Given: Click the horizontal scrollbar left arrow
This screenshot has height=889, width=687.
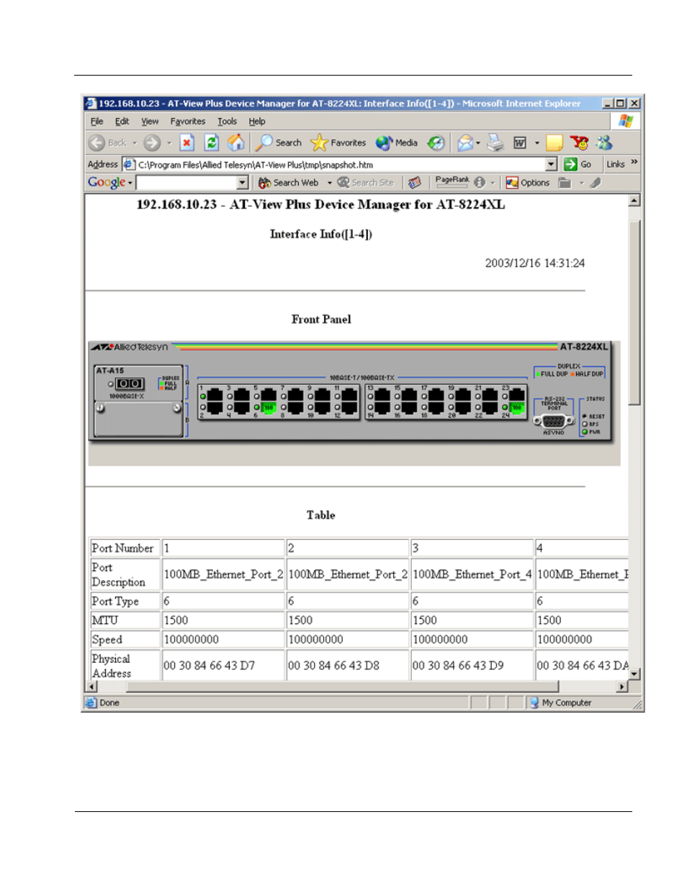Looking at the screenshot, I should 91,687.
